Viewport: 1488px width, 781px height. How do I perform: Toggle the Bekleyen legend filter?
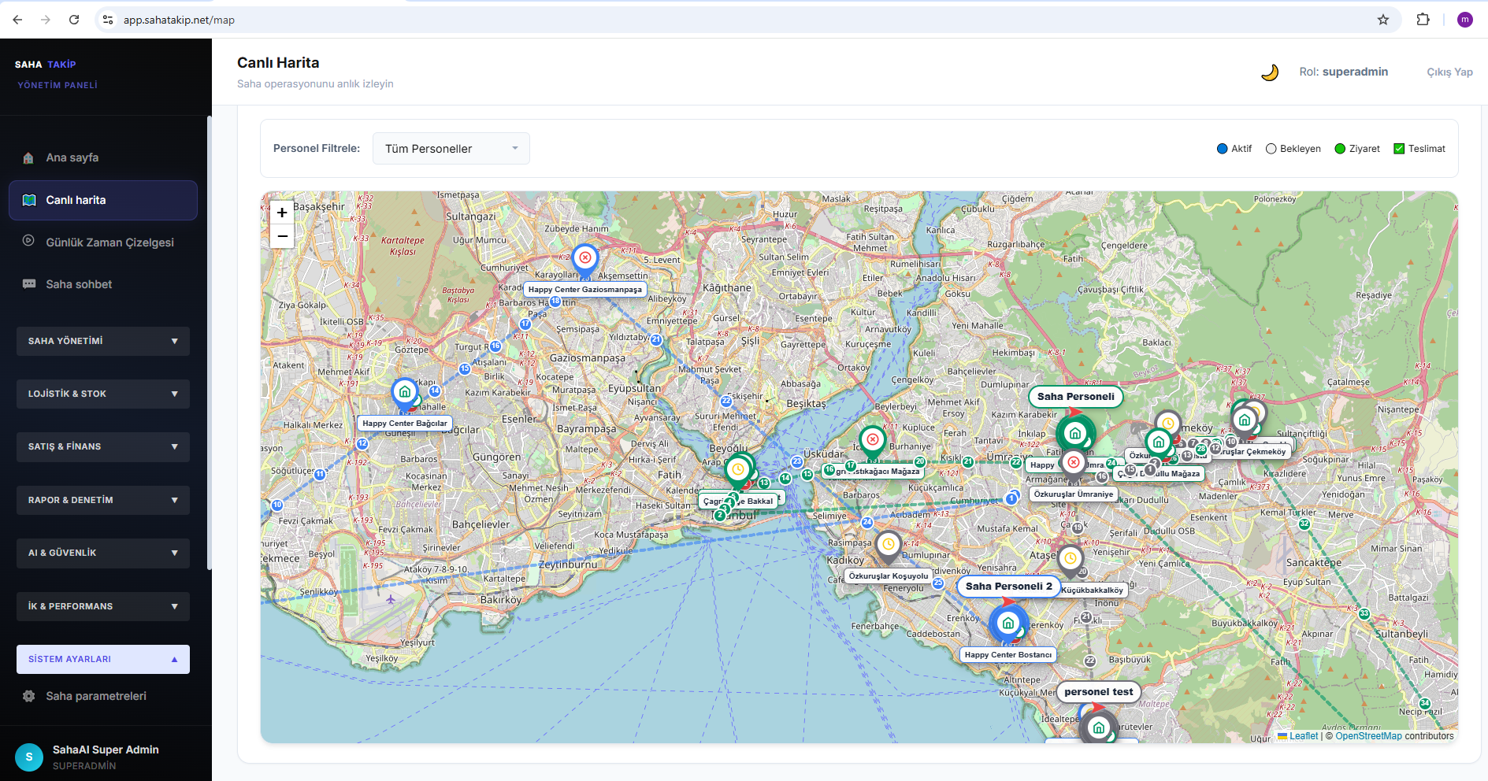[x=1293, y=149]
